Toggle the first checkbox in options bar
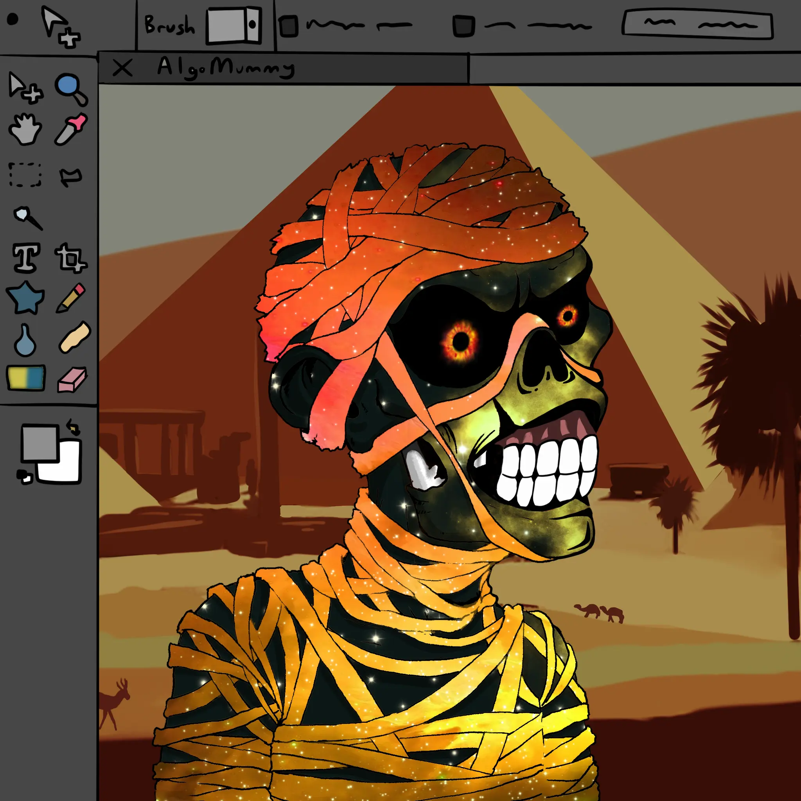The height and width of the screenshot is (801, 801). point(288,26)
